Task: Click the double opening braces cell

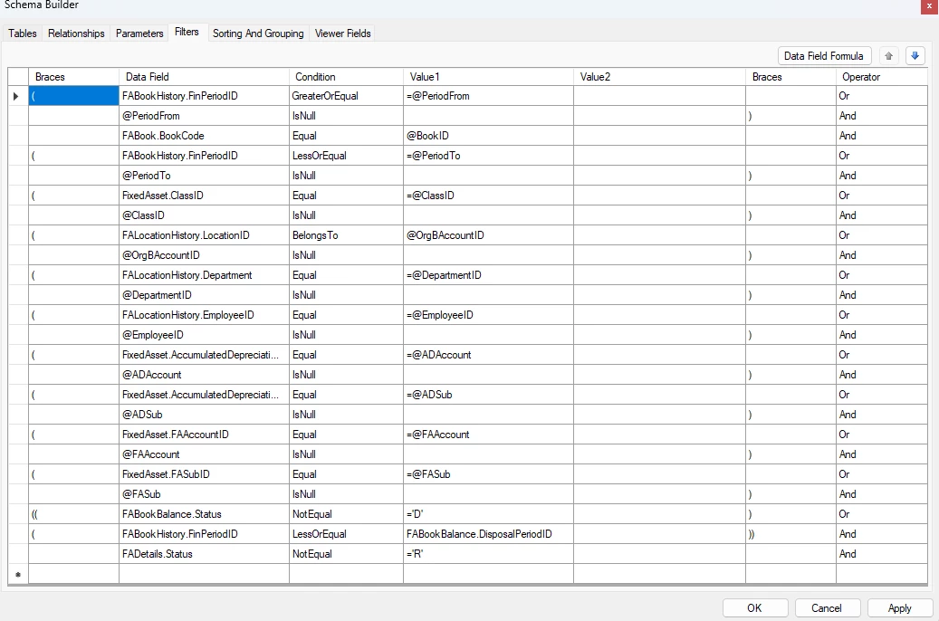Action: (73, 514)
